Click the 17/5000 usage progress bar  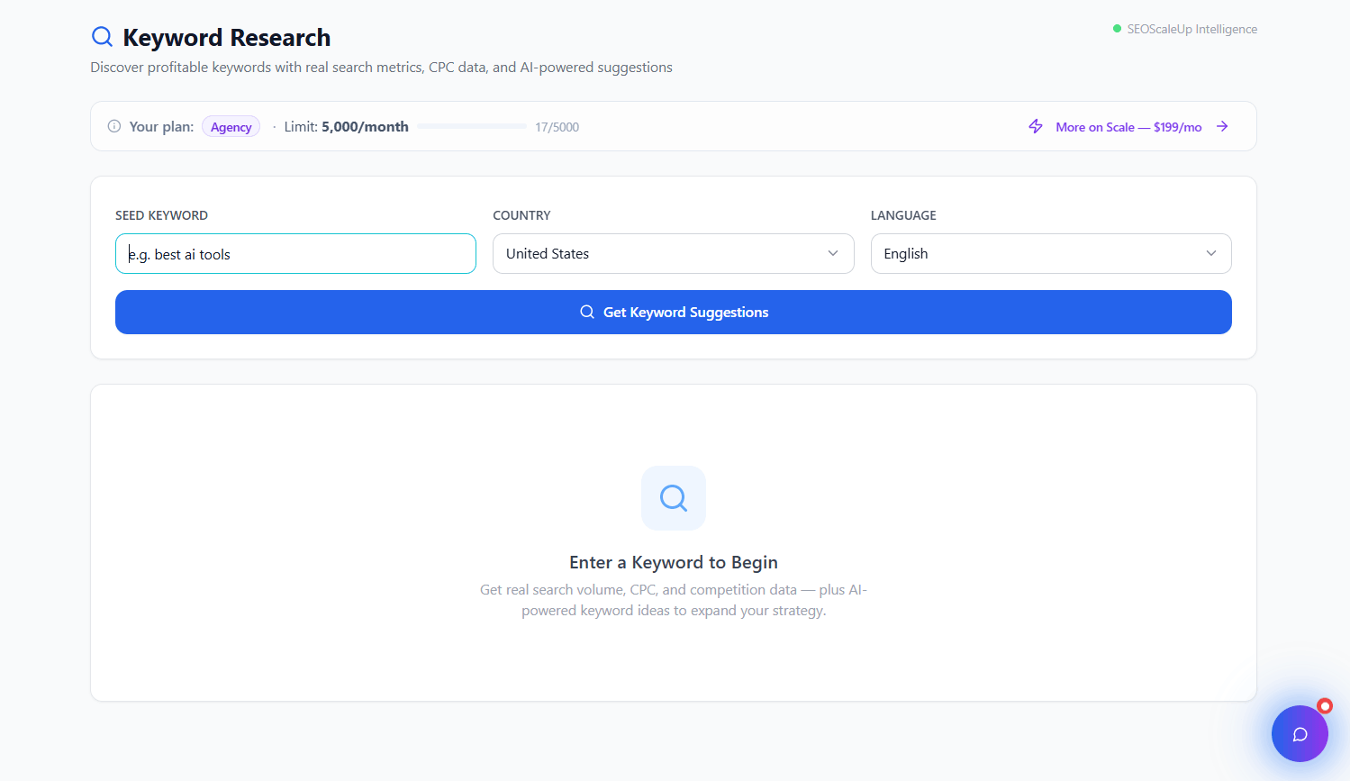coord(471,126)
